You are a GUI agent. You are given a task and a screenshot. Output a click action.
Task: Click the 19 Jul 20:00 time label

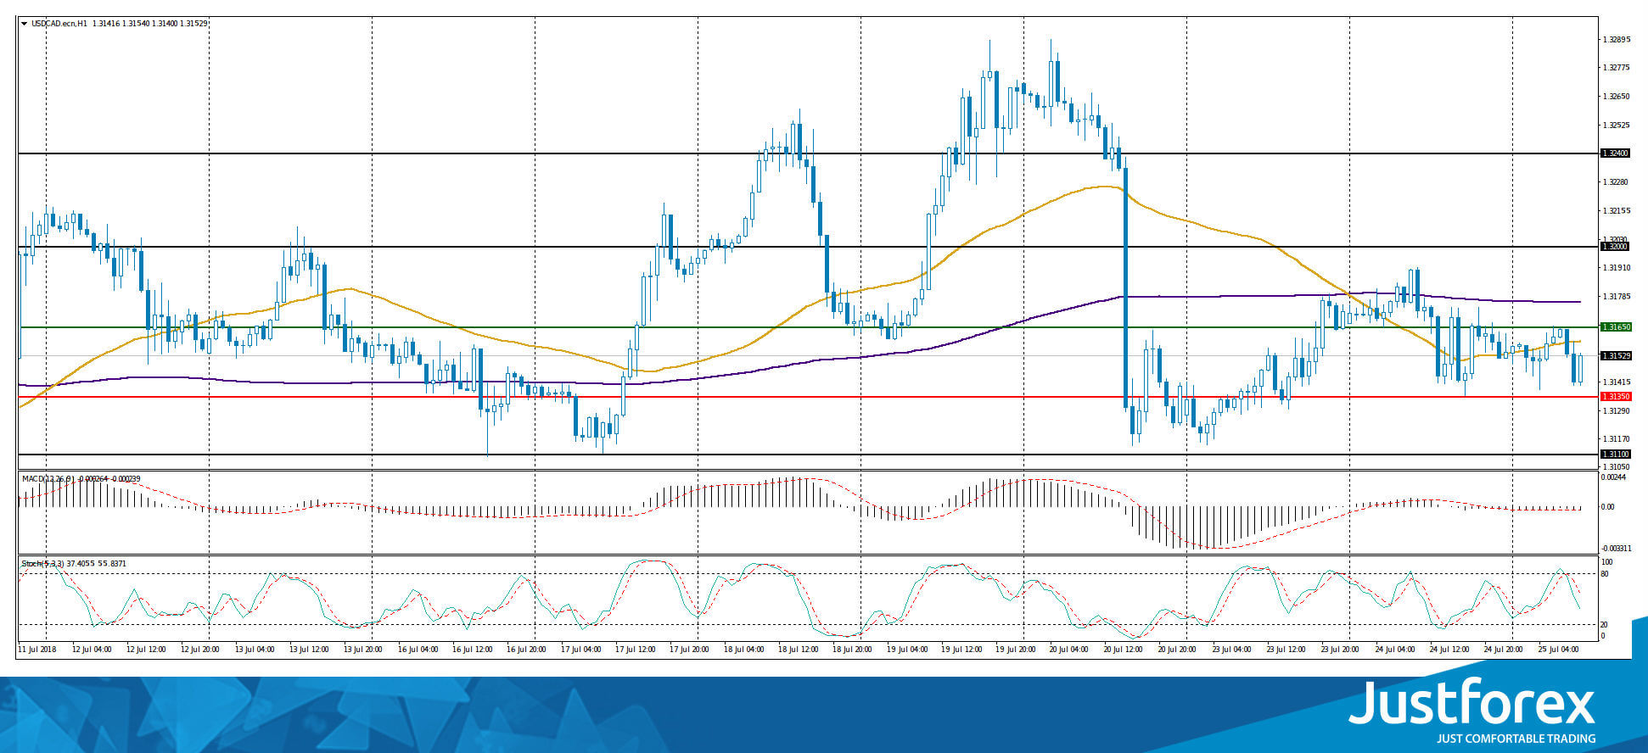point(1016,650)
